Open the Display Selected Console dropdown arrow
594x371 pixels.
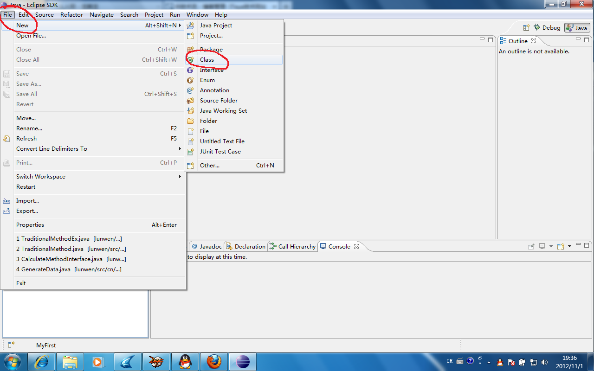click(x=551, y=246)
